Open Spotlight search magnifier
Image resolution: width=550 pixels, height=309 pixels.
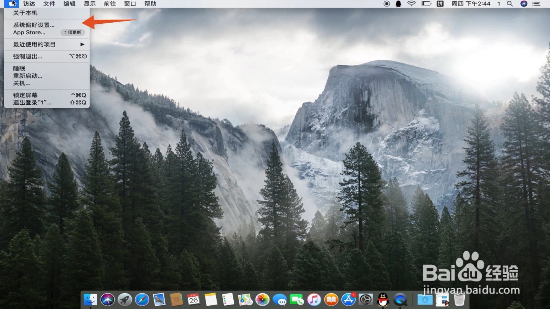pos(510,4)
